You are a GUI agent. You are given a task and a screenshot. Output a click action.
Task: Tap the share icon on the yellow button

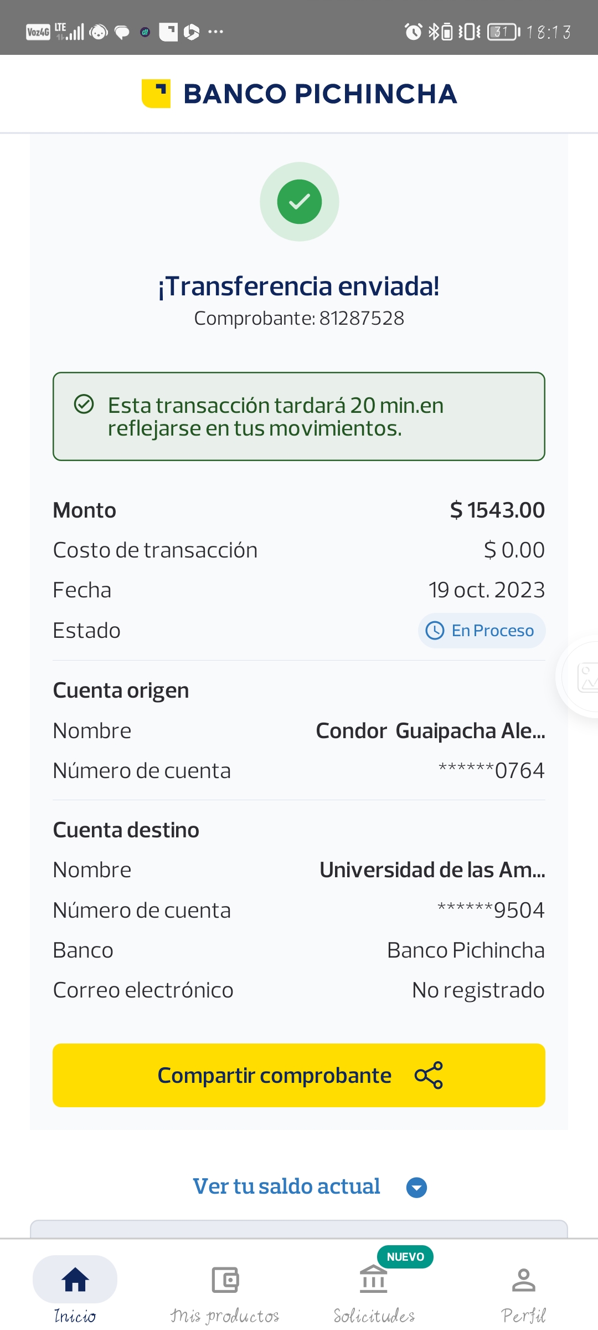(x=429, y=1075)
